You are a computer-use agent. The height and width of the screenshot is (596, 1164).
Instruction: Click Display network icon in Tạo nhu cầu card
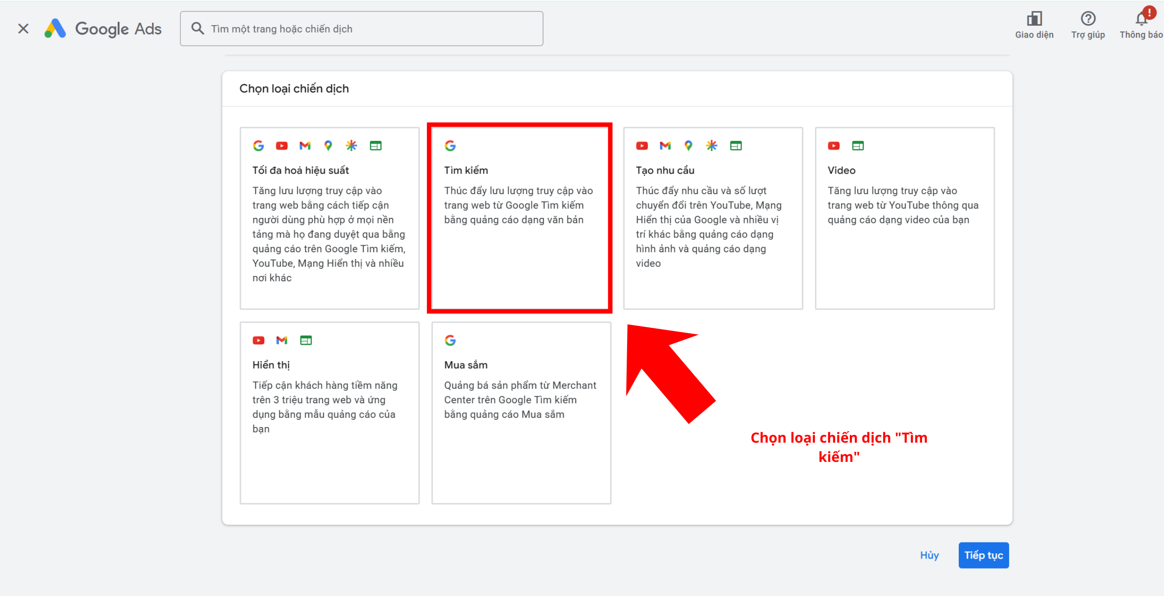pos(736,146)
